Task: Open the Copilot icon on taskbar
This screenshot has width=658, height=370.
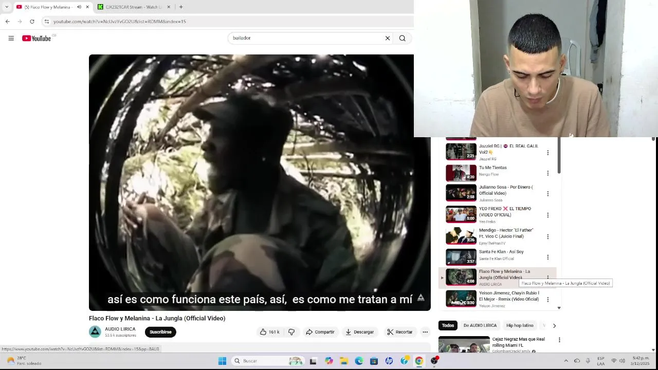Action: [329, 361]
